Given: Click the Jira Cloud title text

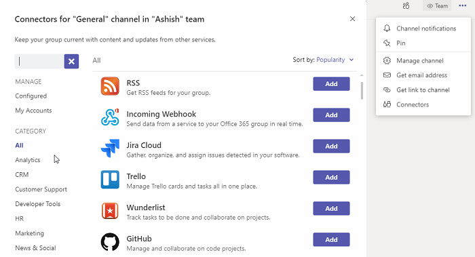Looking at the screenshot, I should click(x=144, y=145).
